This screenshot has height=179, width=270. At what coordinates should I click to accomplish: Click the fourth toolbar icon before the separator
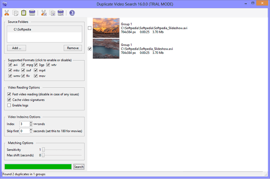32,13
